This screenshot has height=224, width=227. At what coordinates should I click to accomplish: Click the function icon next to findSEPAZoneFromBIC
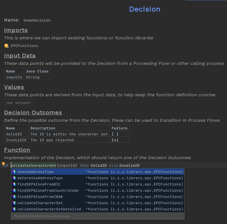click(14, 184)
